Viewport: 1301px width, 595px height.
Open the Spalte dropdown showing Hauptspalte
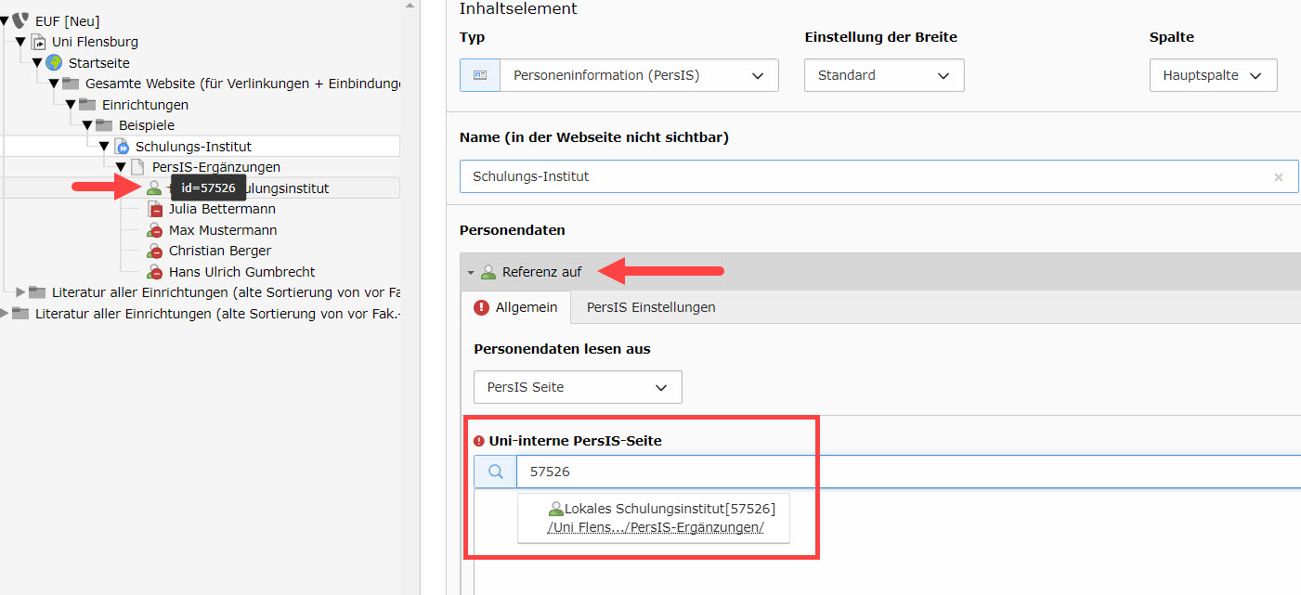(1212, 75)
